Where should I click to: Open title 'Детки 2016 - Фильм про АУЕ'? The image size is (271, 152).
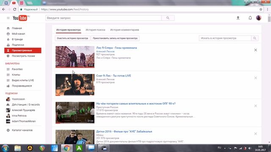point(124,131)
